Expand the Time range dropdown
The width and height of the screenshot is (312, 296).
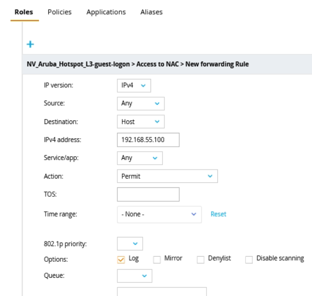point(159,214)
